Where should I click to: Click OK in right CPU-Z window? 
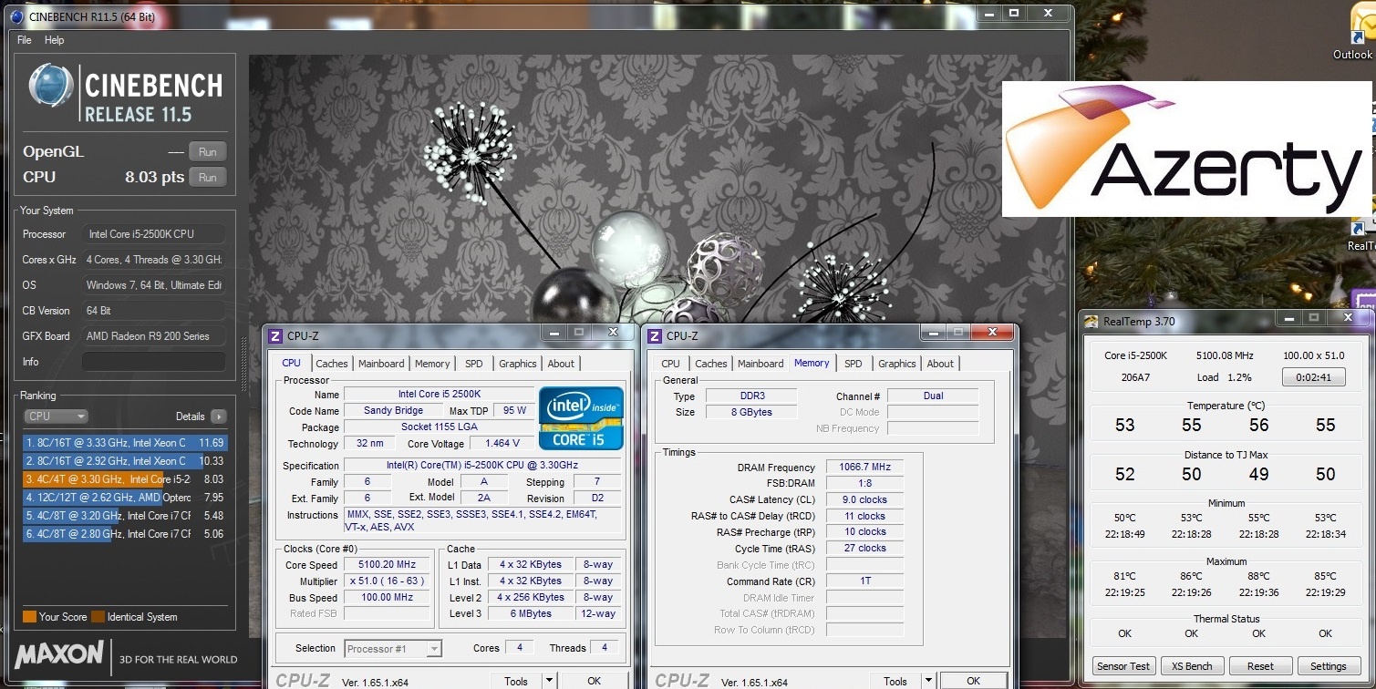pos(973,681)
